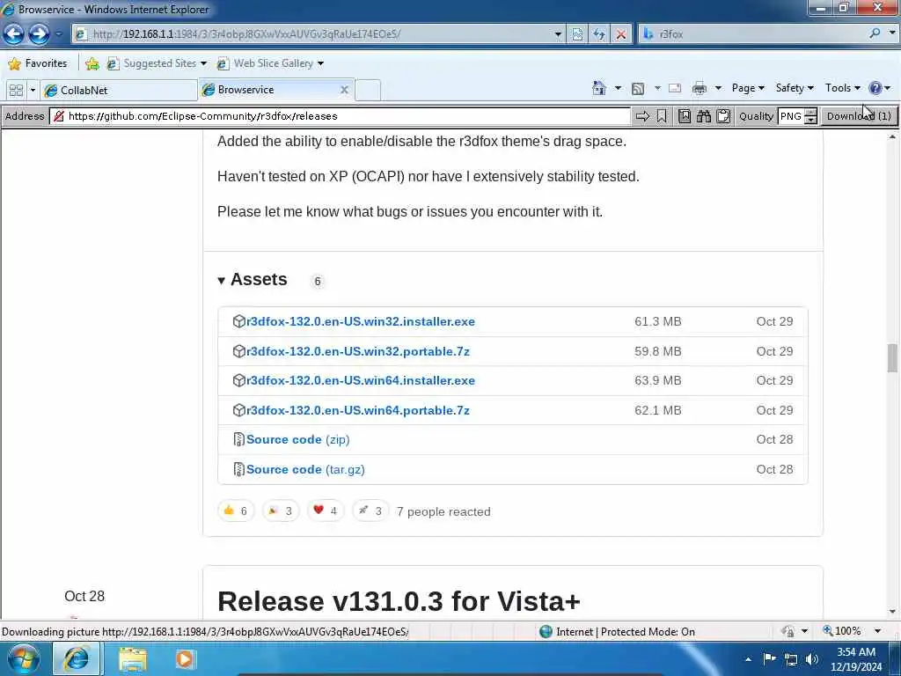Adjust the Quality stepper arrows

click(x=810, y=116)
